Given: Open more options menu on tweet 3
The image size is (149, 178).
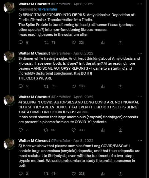Looking at the screenshot, I should coord(140,53).
